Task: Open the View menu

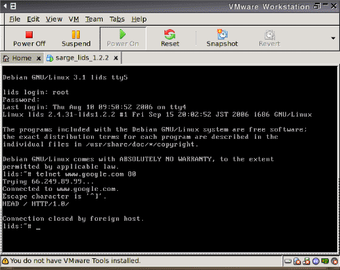Action: 54,19
